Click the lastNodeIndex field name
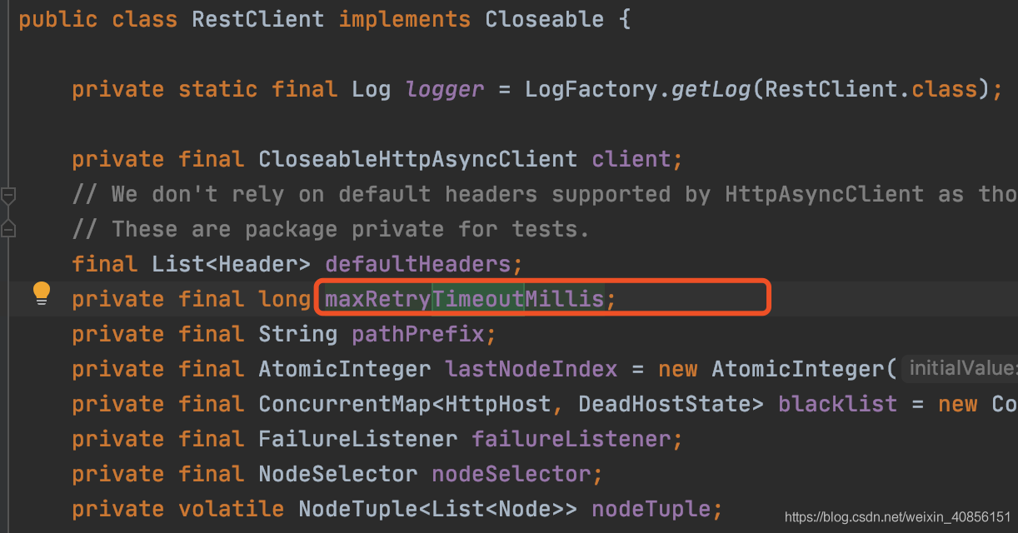1018x533 pixels. click(531, 369)
